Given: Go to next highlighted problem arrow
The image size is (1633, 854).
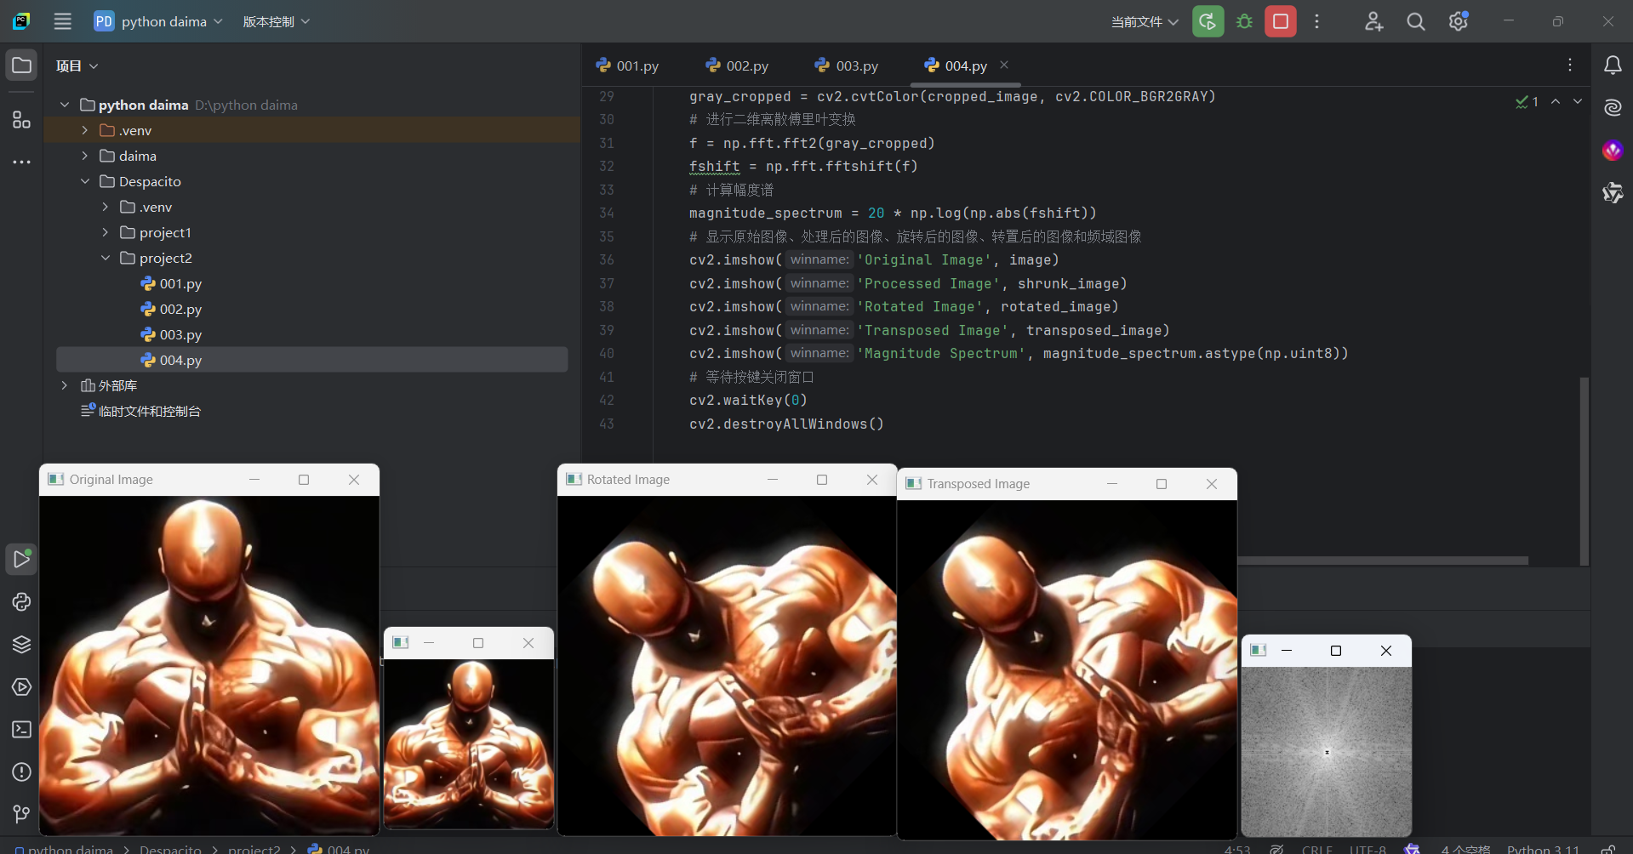Looking at the screenshot, I should coord(1578,101).
